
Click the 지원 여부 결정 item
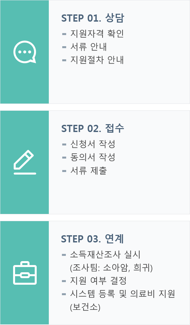coord(98,281)
